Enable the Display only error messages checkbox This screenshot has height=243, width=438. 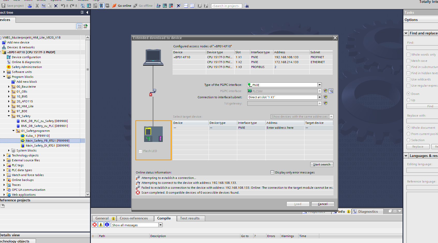(x=272, y=172)
